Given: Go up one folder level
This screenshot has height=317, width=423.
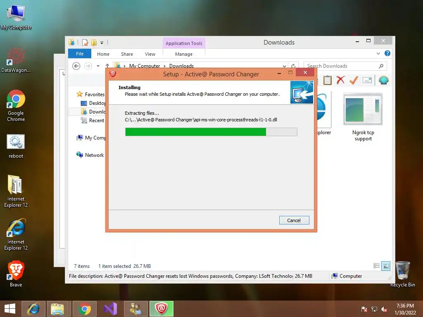Looking at the screenshot, I should click(x=107, y=66).
